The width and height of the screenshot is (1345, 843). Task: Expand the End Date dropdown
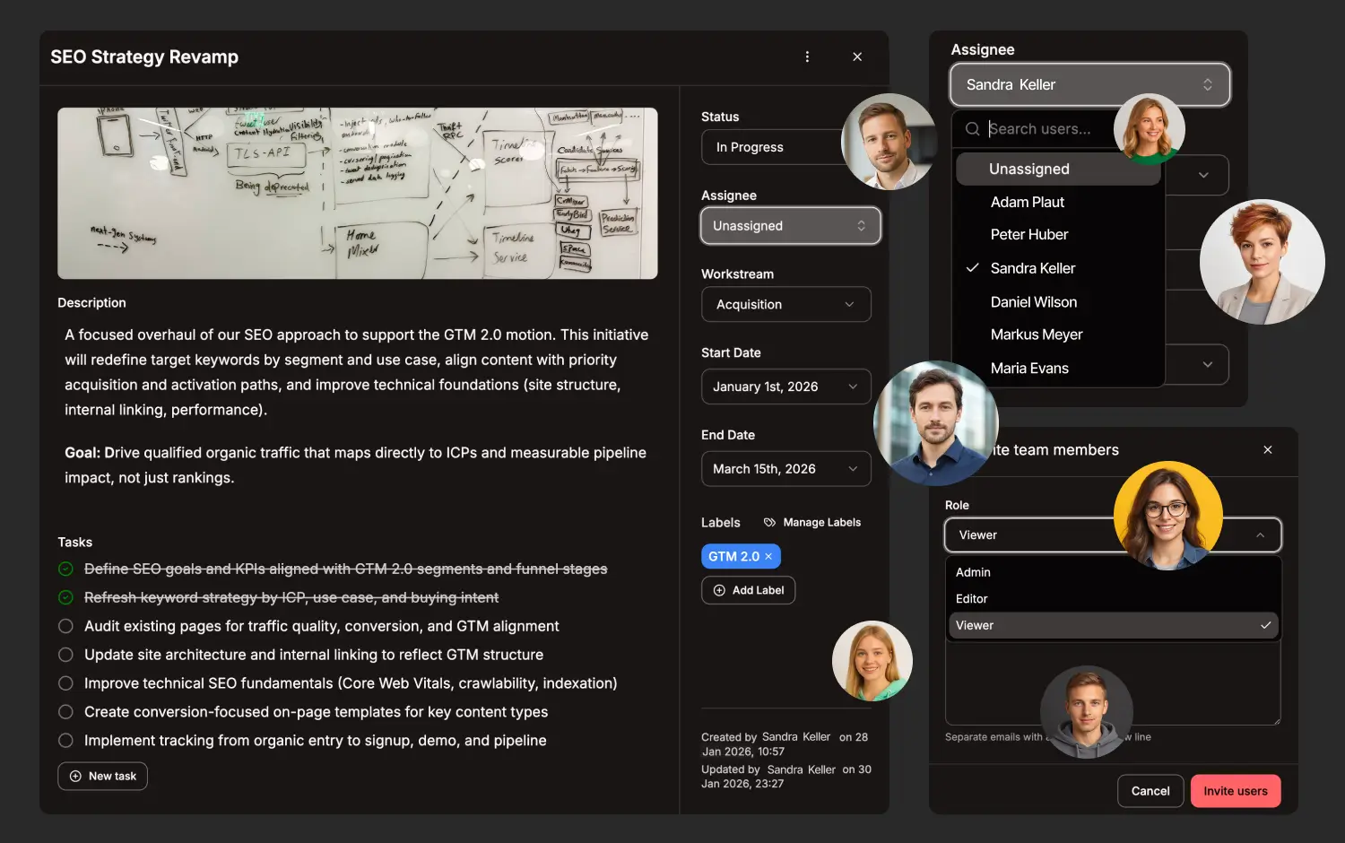pyautogui.click(x=785, y=468)
